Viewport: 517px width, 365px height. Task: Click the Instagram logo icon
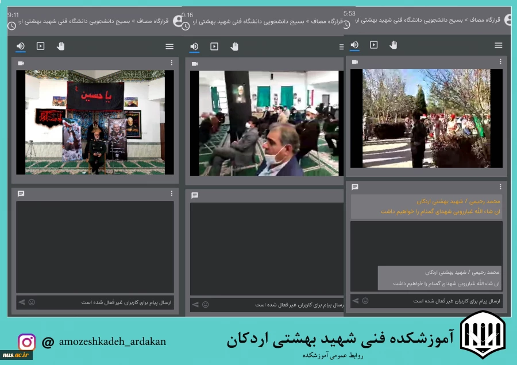click(27, 342)
